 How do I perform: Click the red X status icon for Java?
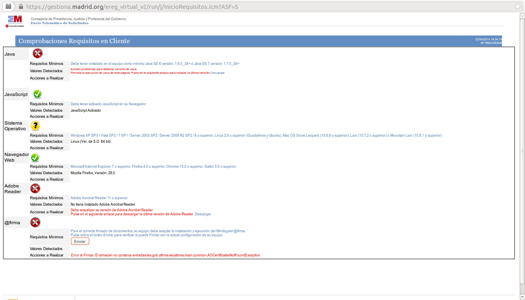(38, 53)
